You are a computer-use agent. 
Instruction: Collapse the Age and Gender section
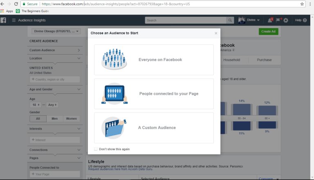tap(79, 89)
